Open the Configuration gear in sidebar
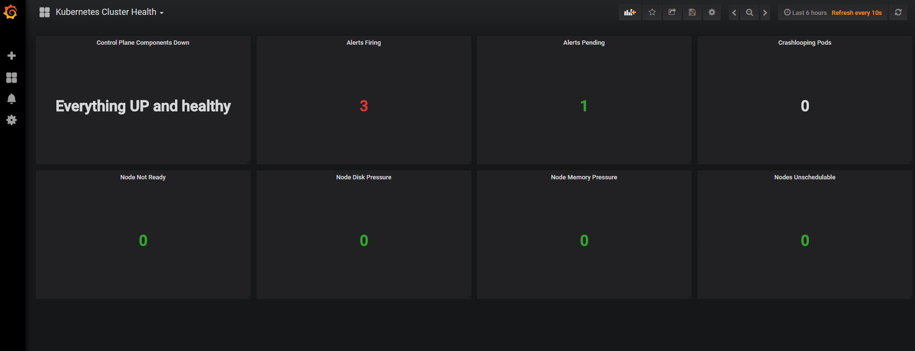 tap(12, 120)
